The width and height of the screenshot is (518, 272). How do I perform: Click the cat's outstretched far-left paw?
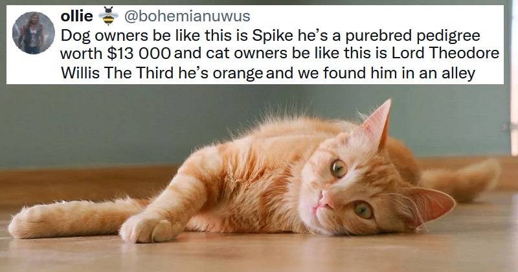[28, 222]
